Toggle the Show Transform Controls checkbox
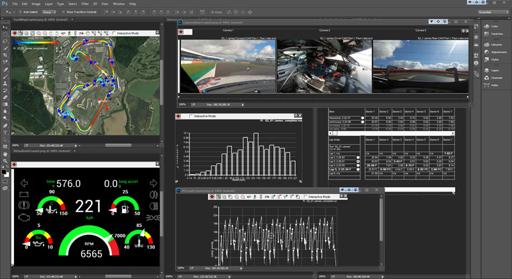Screen dimensions: 512x279 [x=64, y=12]
